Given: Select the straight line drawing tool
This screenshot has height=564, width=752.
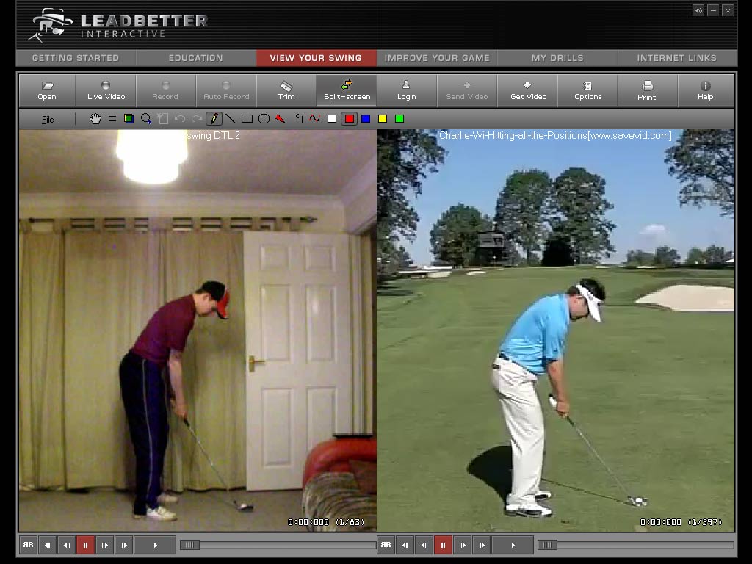Looking at the screenshot, I should 231,119.
